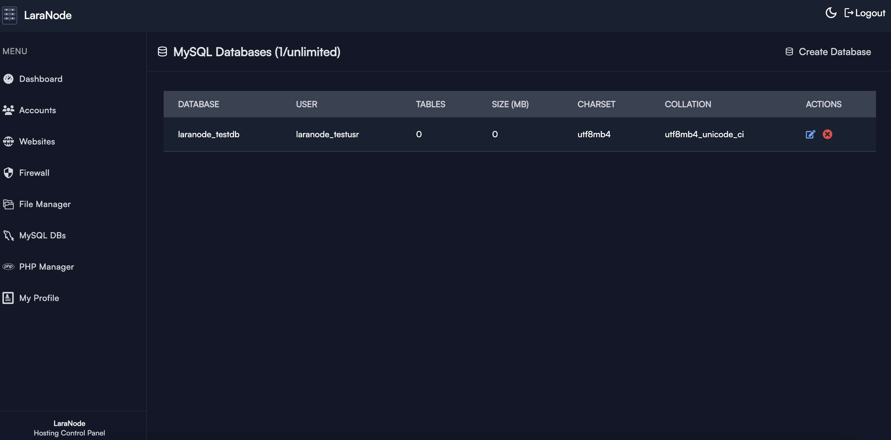Click the DATABASE column header
Viewport: 891px width, 440px height.
point(198,104)
